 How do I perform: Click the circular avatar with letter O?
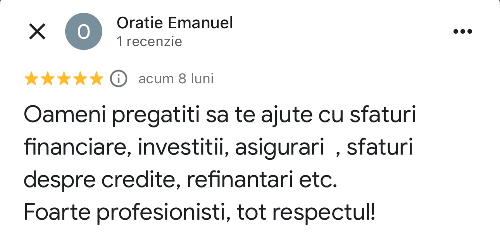(x=84, y=31)
